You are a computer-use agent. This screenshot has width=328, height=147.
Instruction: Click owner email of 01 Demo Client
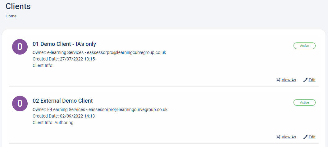(126, 53)
